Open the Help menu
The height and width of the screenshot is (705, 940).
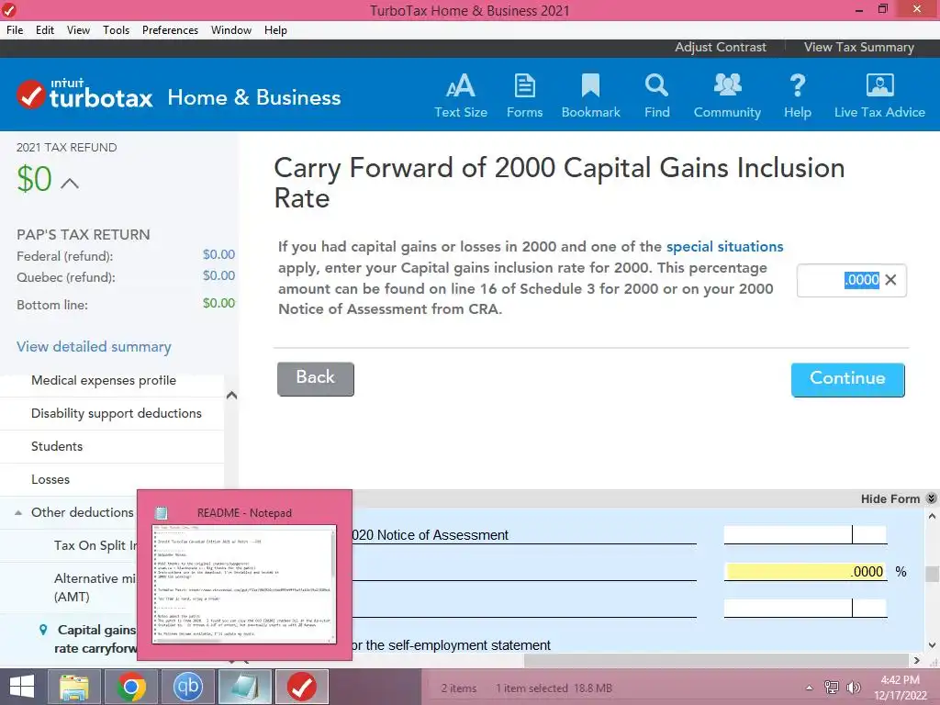click(x=275, y=30)
